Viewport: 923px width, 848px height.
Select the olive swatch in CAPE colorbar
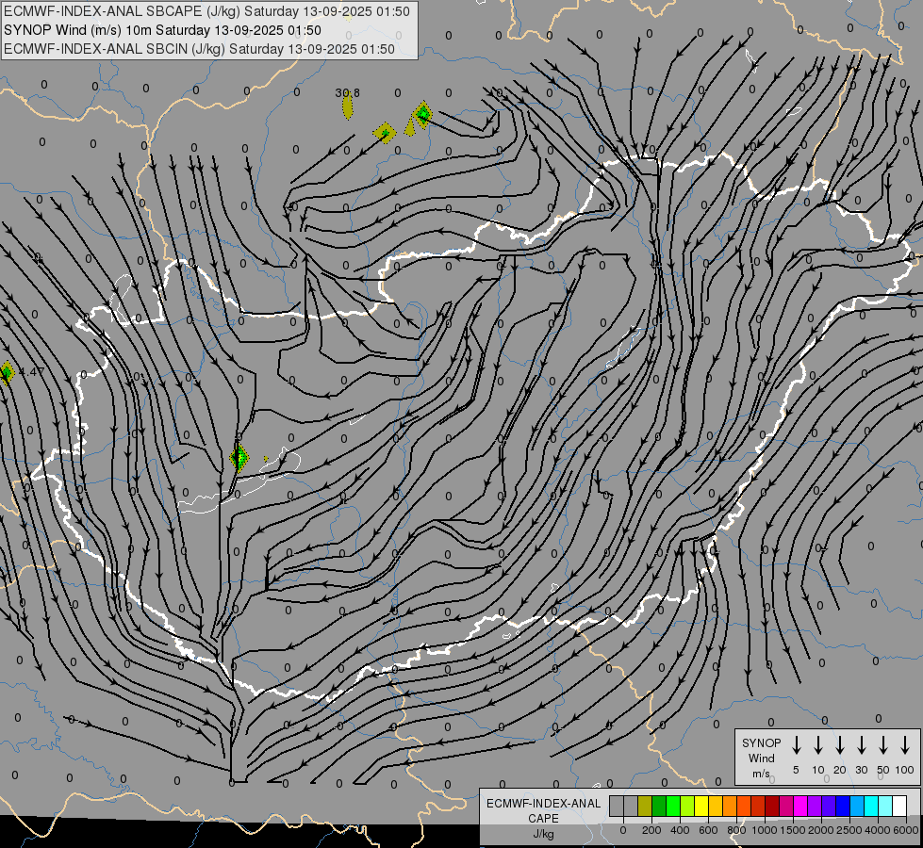[x=645, y=806]
